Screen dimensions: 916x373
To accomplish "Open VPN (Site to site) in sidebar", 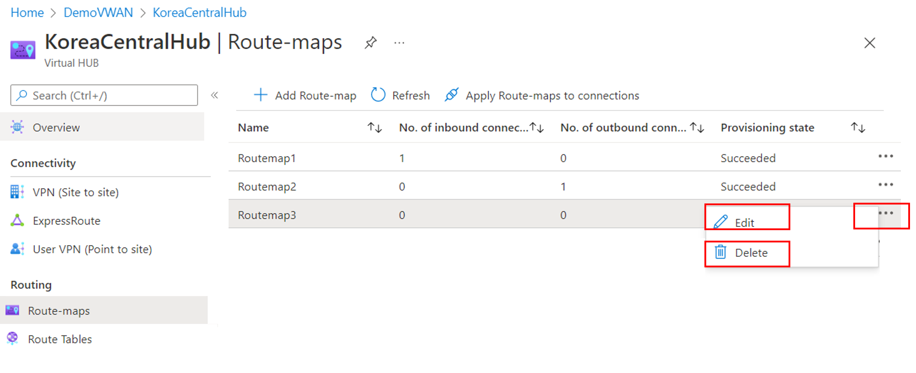I will pos(75,192).
